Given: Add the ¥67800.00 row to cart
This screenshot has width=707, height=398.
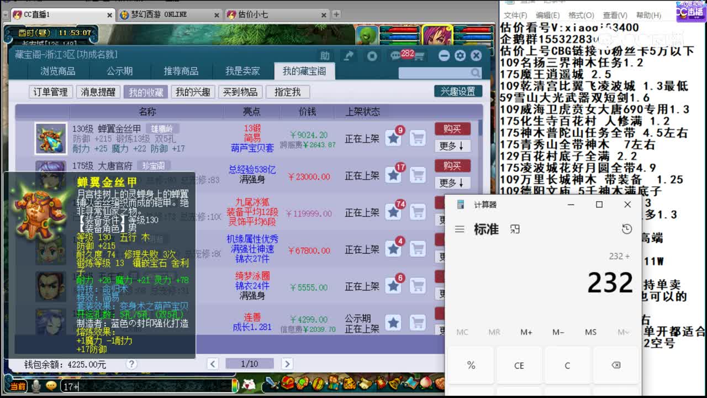Looking at the screenshot, I should [x=418, y=249].
